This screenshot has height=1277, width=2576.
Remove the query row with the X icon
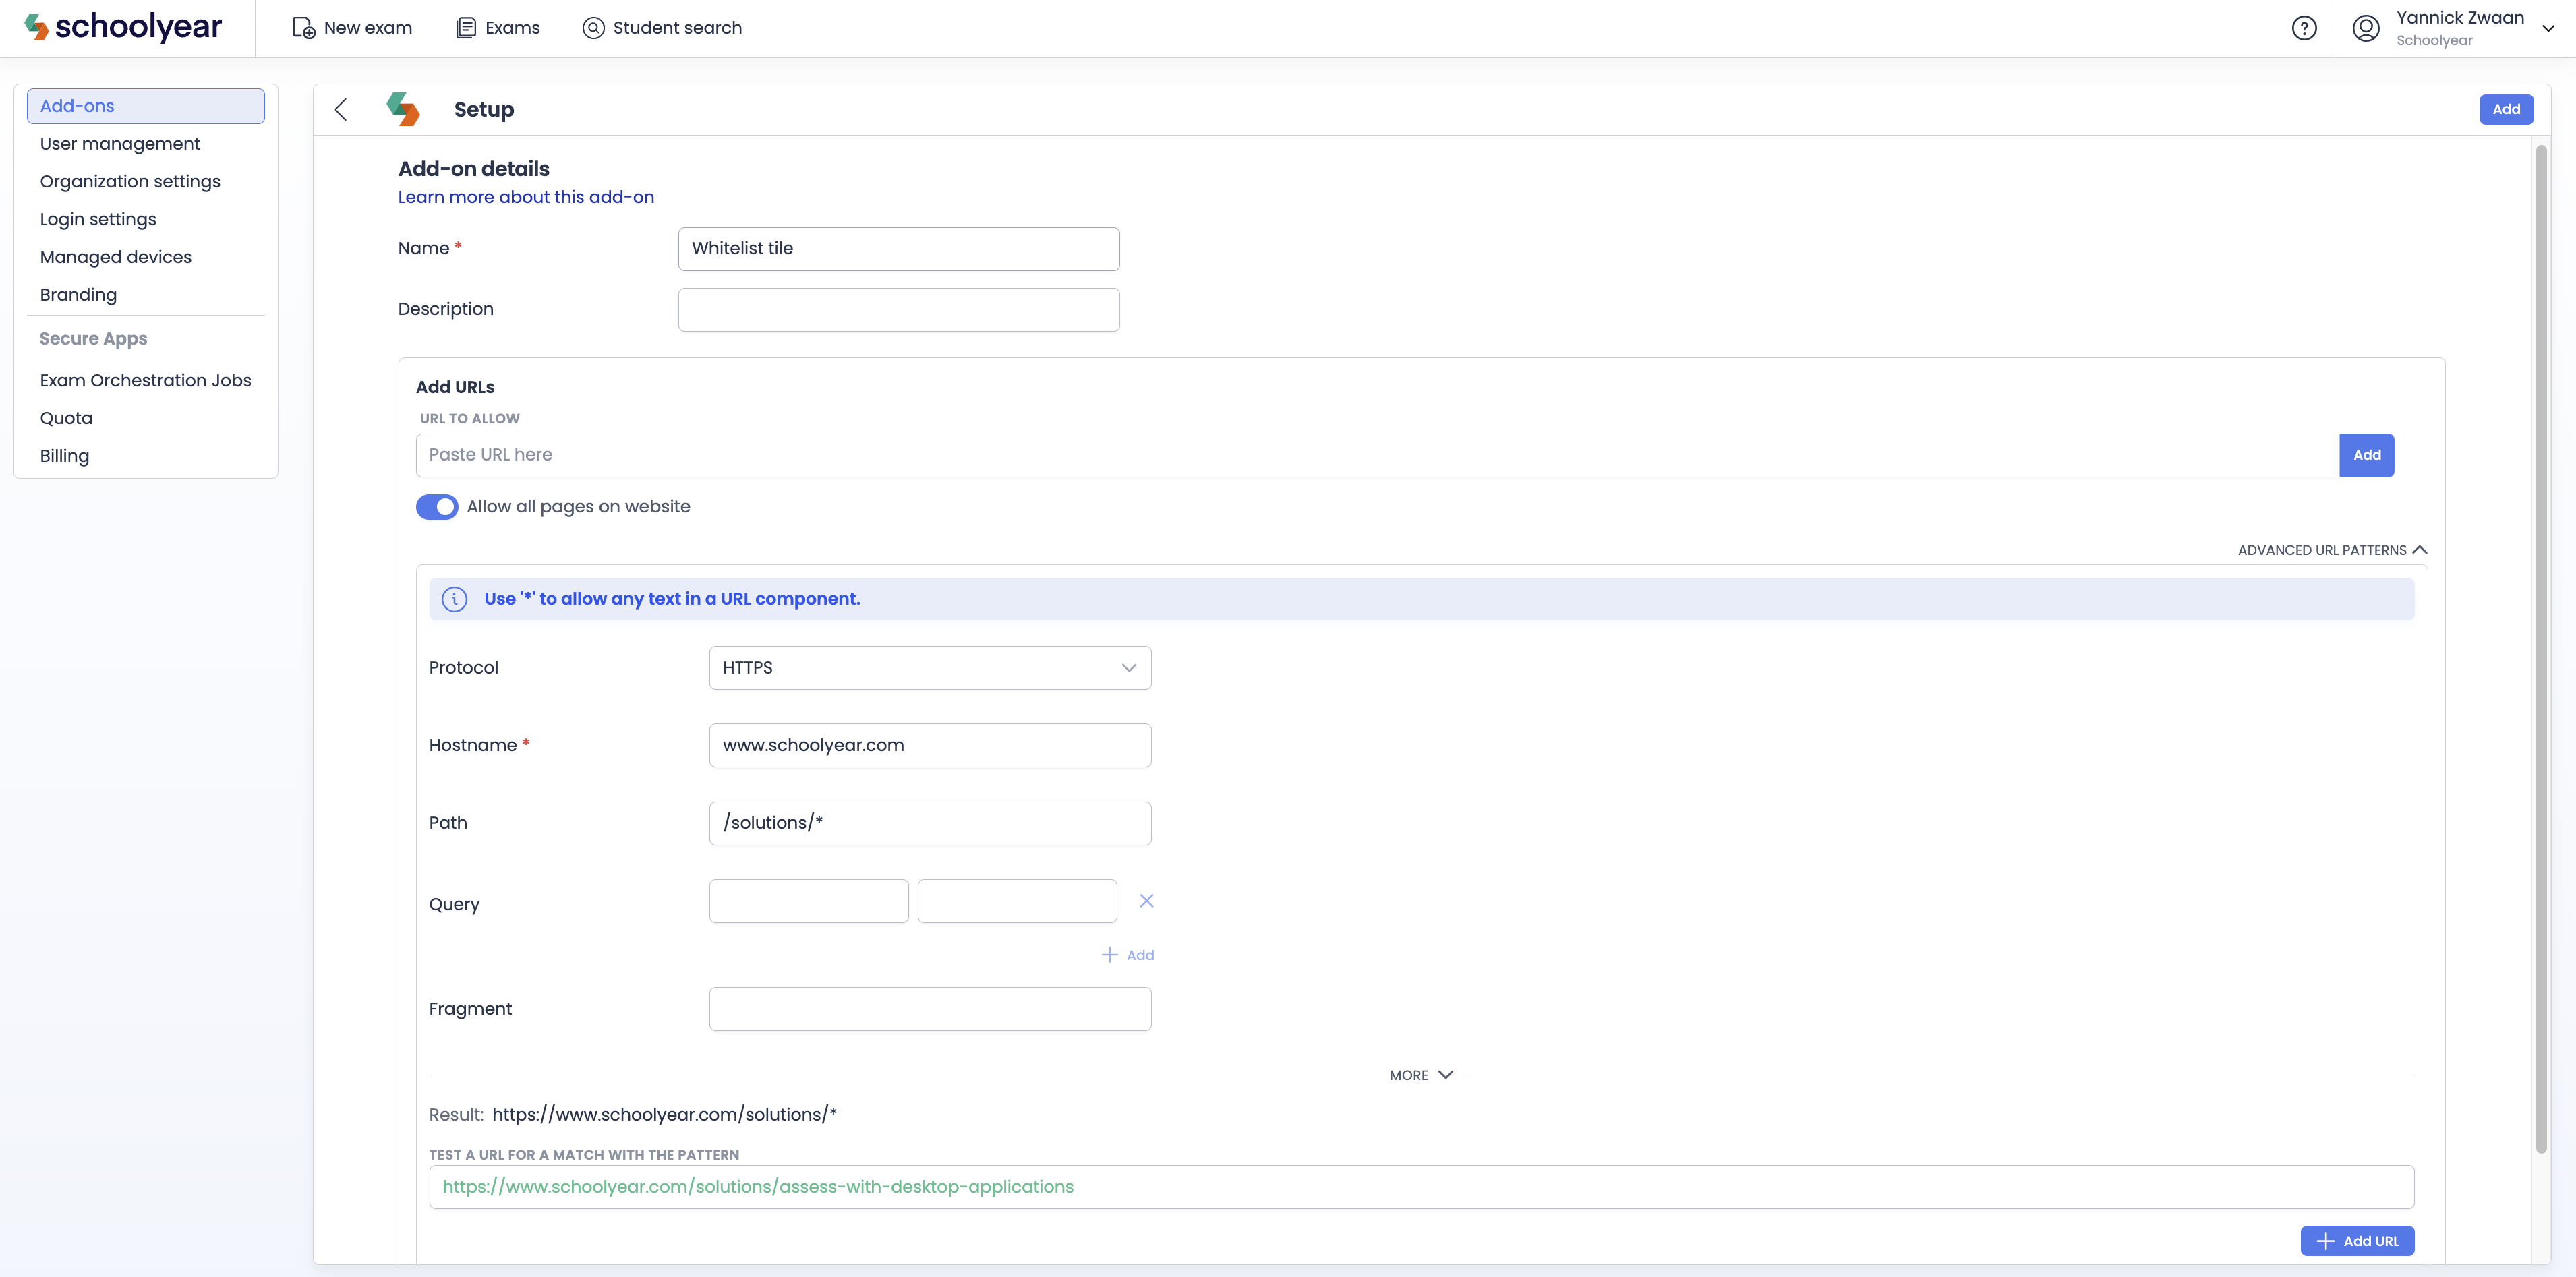[1146, 901]
